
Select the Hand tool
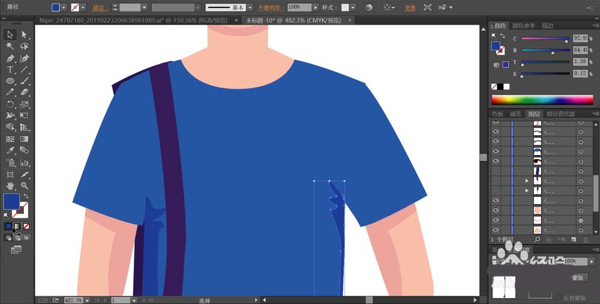(x=10, y=186)
